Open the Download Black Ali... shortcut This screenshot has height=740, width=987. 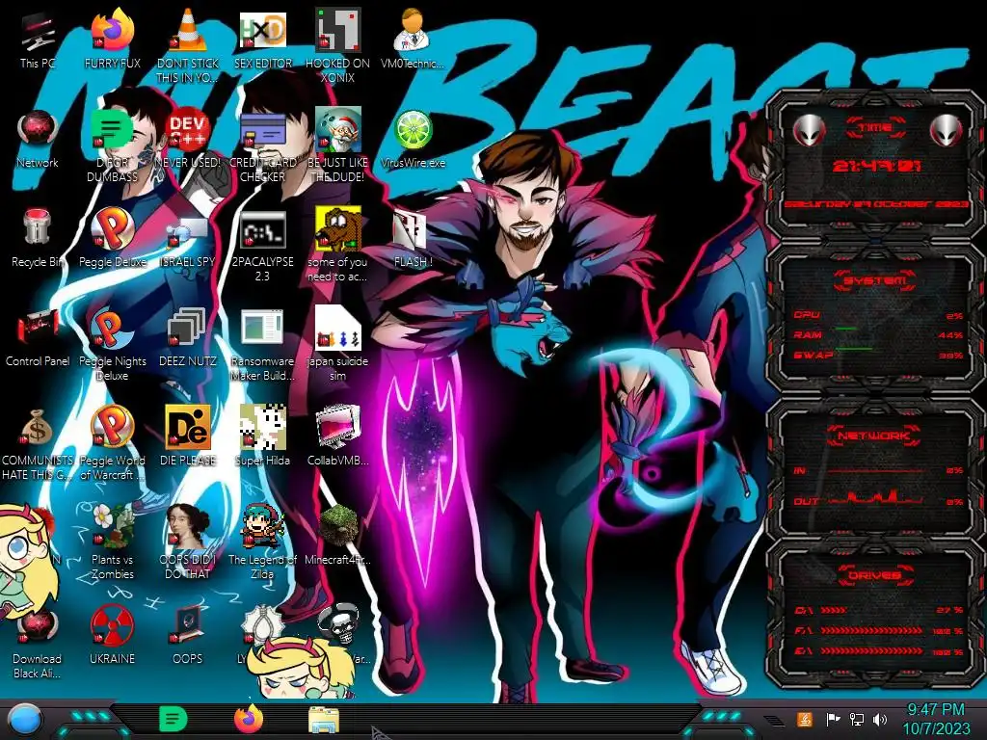[38, 642]
